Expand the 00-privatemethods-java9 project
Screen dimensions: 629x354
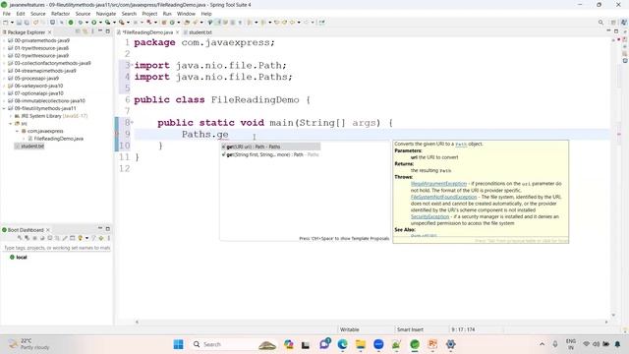tap(4, 40)
